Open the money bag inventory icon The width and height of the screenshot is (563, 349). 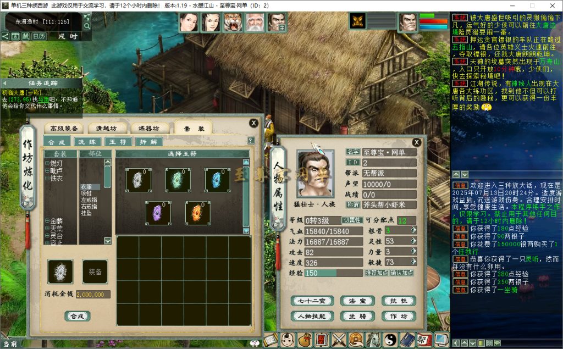(304, 340)
